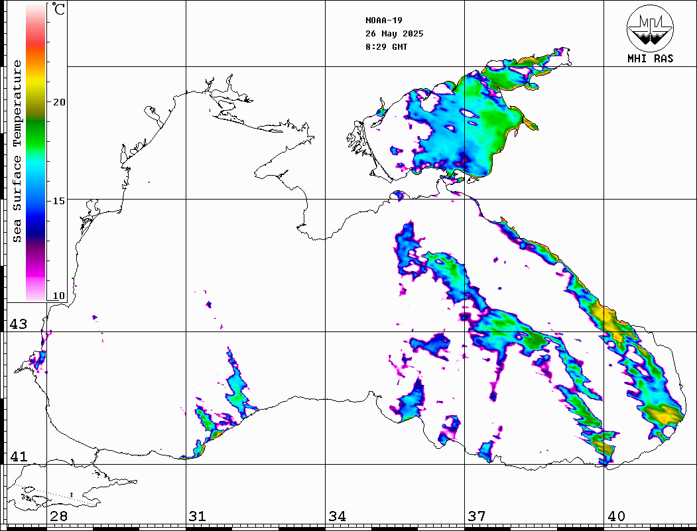The image size is (697, 531).
Task: Click the longitude label '34'
Action: (x=337, y=516)
